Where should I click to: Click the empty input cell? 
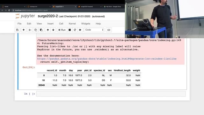111,94
